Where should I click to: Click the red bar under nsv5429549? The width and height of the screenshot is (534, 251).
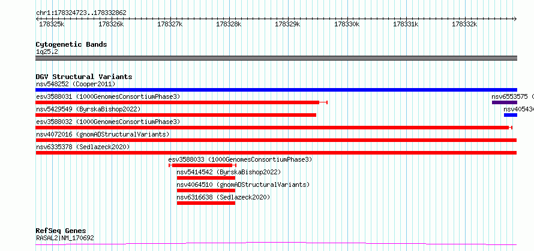(176, 115)
